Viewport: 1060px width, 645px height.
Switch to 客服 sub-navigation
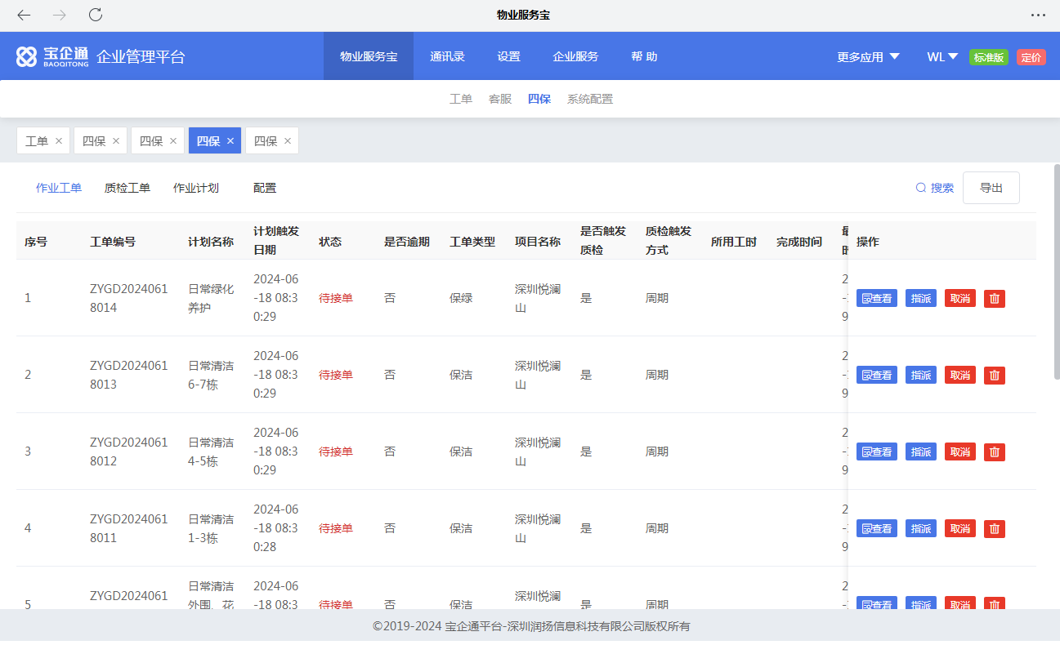(x=500, y=99)
